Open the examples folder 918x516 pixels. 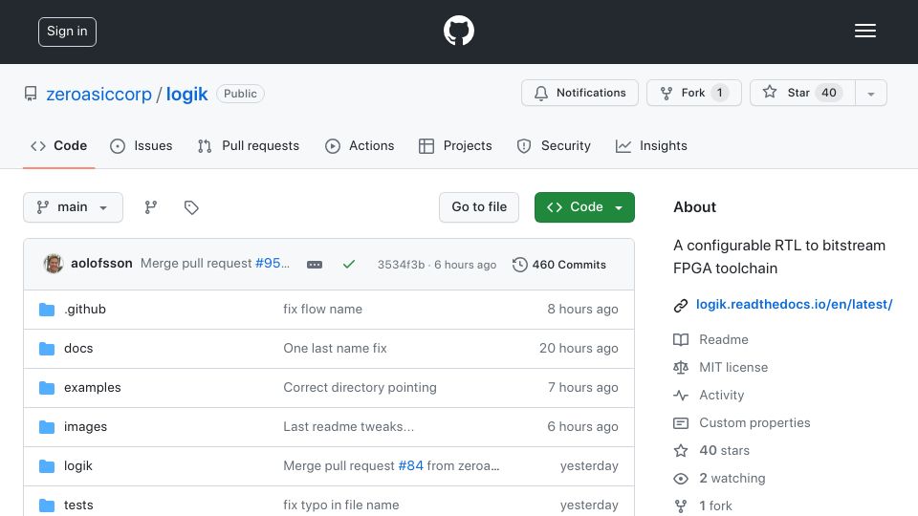[93, 387]
